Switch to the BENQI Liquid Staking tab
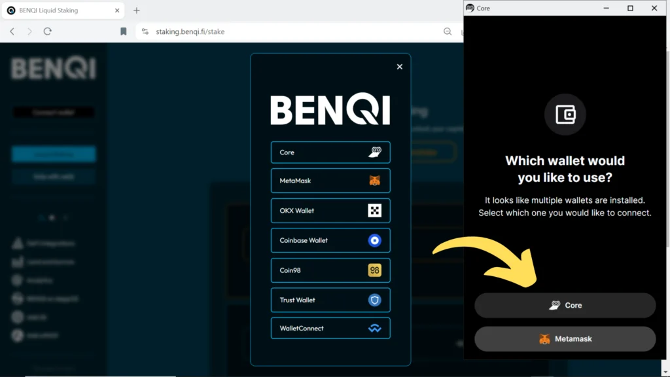The width and height of the screenshot is (670, 377). [x=59, y=10]
